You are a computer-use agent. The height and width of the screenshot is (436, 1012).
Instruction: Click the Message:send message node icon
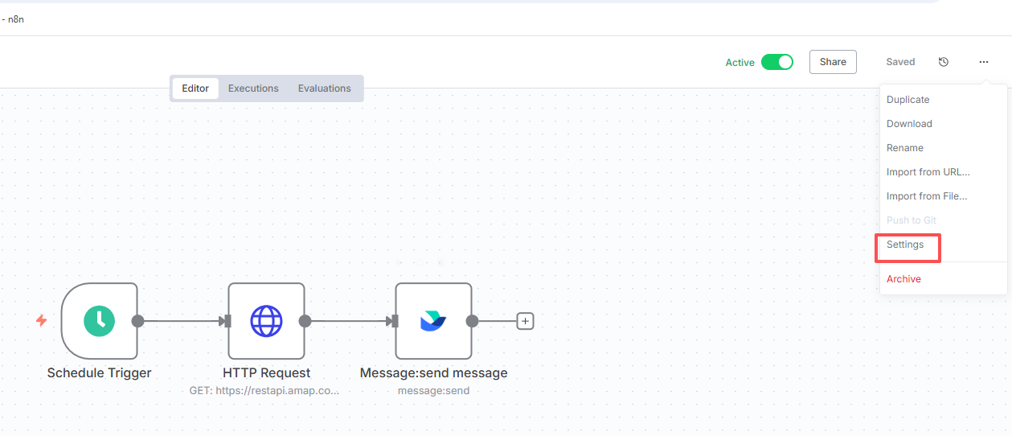coord(433,321)
